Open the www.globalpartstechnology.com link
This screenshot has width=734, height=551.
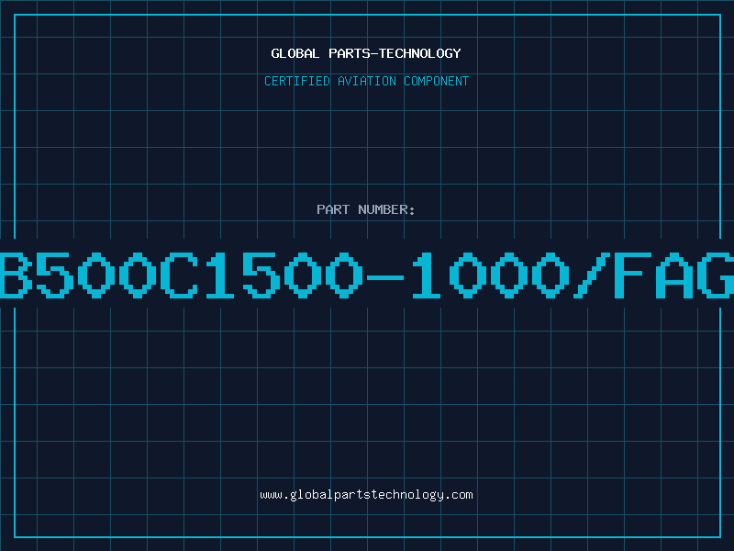[366, 495]
